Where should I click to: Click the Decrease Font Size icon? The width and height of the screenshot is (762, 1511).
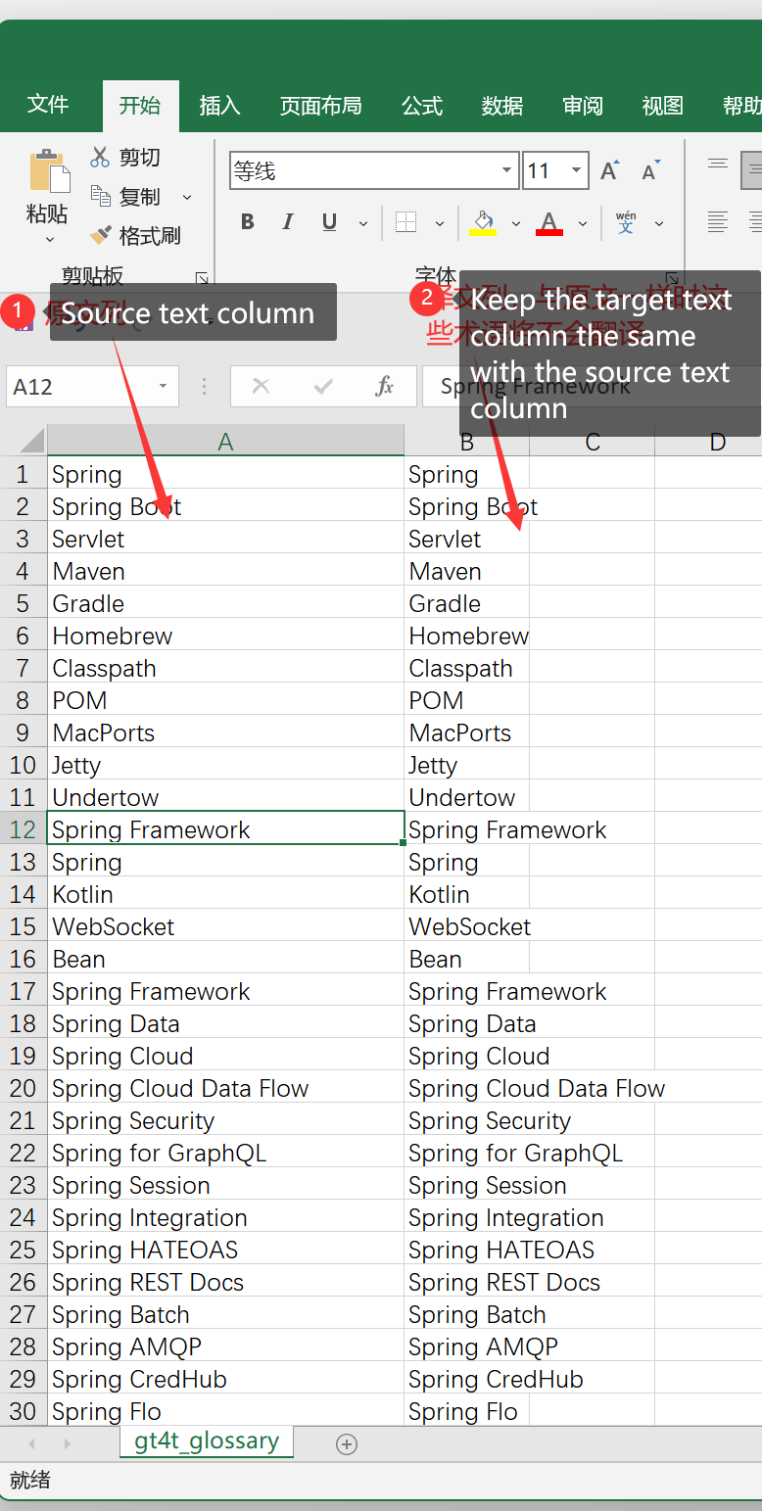[x=649, y=171]
